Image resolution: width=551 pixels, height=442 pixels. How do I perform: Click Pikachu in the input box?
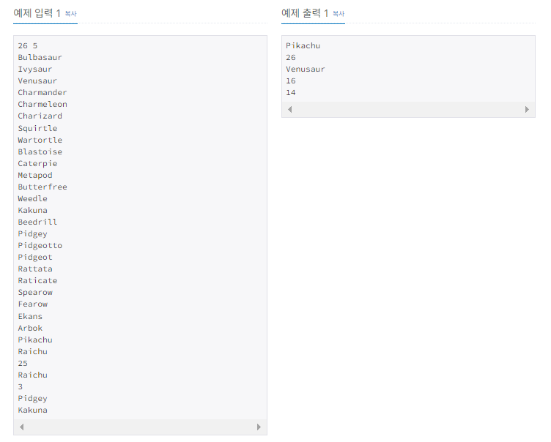(x=35, y=340)
